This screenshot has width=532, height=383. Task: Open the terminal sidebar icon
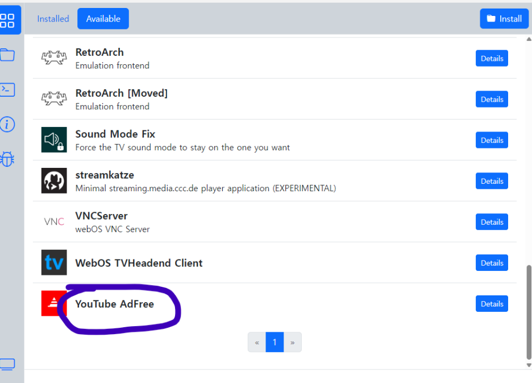pyautogui.click(x=7, y=90)
